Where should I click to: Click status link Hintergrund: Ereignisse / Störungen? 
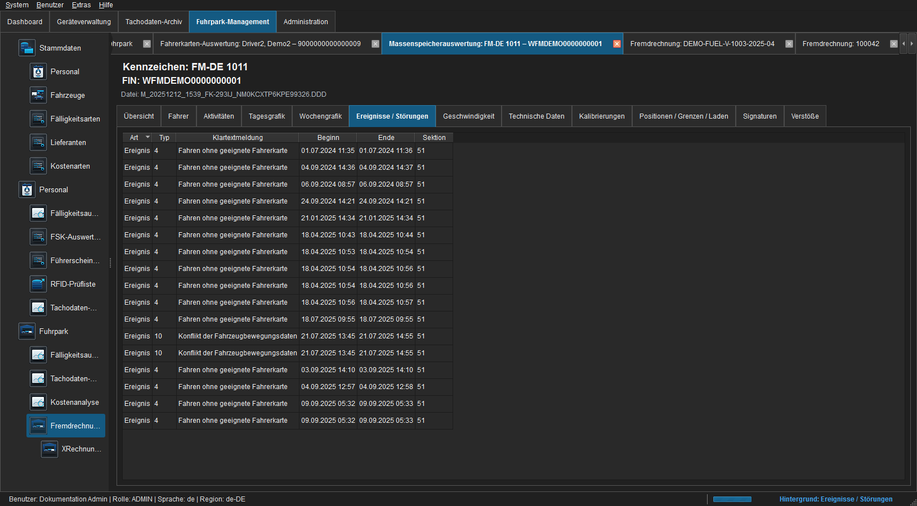coord(836,499)
